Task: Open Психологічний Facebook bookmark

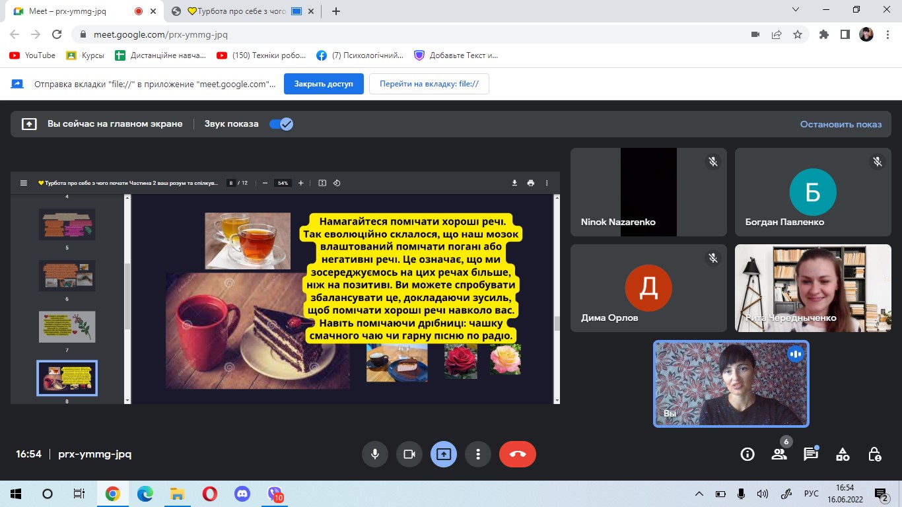Action: 360,55
